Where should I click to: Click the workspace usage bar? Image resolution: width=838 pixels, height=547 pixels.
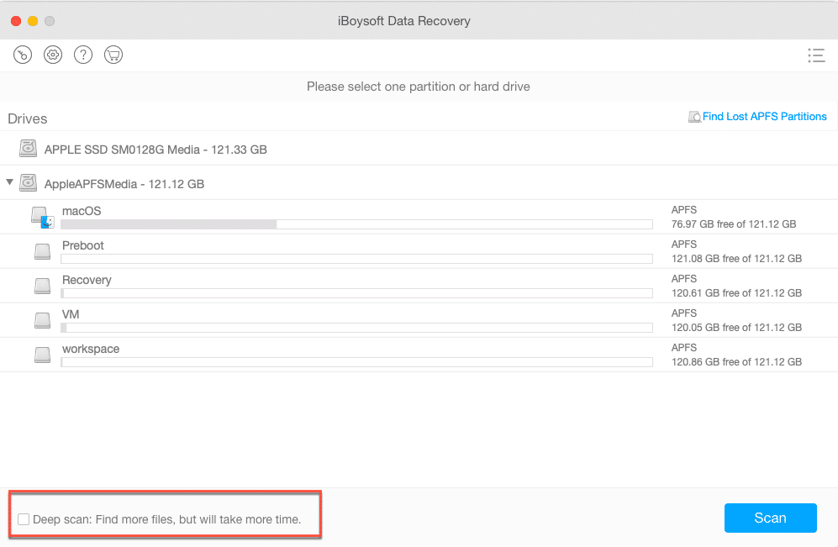point(356,362)
